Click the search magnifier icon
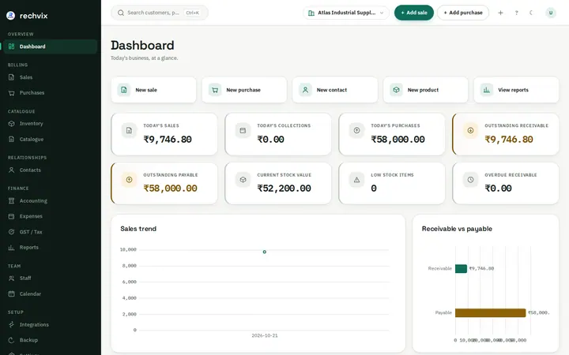 click(x=121, y=13)
